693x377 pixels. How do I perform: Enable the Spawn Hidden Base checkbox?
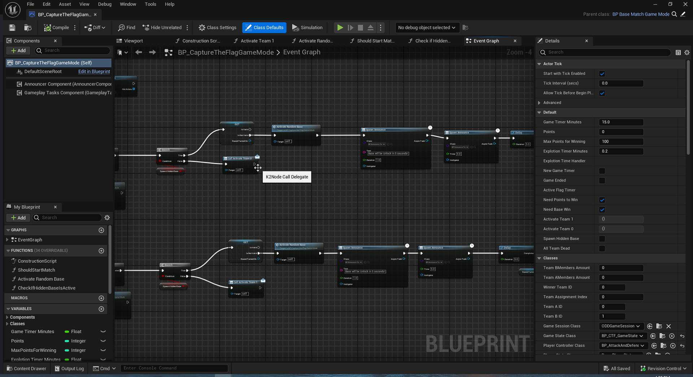[602, 239]
